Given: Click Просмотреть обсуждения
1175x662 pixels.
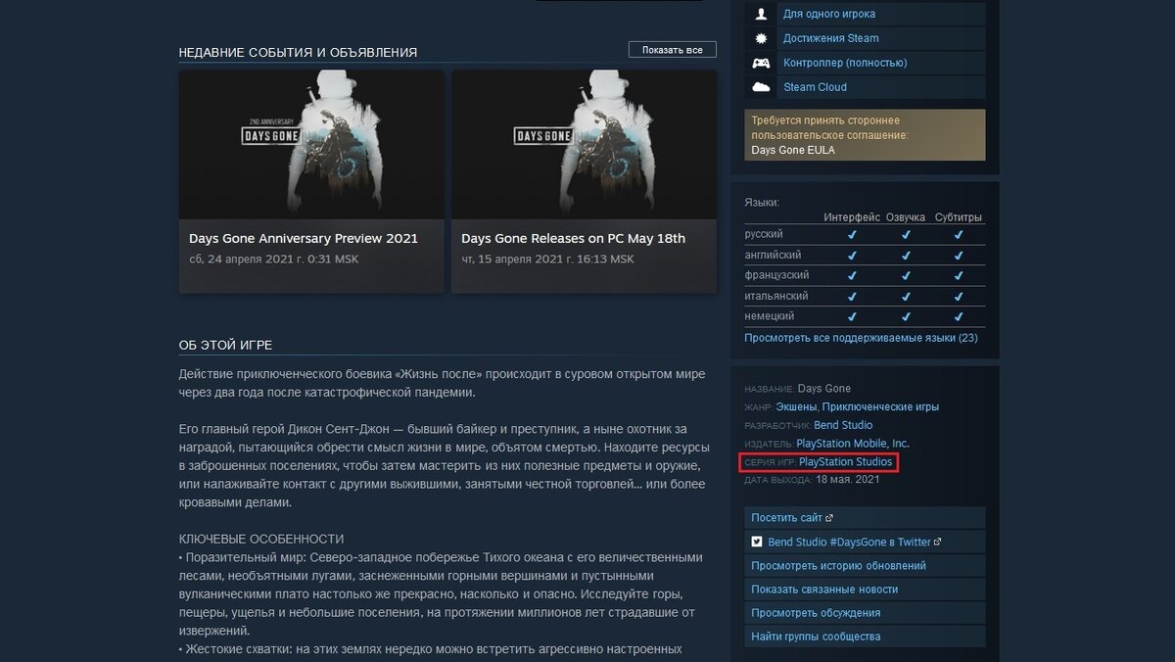Looking at the screenshot, I should click(x=865, y=613).
